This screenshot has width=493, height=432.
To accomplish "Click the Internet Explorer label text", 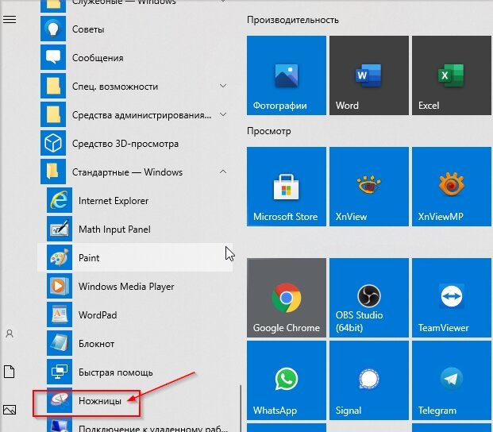I will point(114,201).
